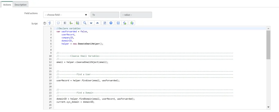
Task: Toggle full screen script editor icon
Action: [105, 23]
